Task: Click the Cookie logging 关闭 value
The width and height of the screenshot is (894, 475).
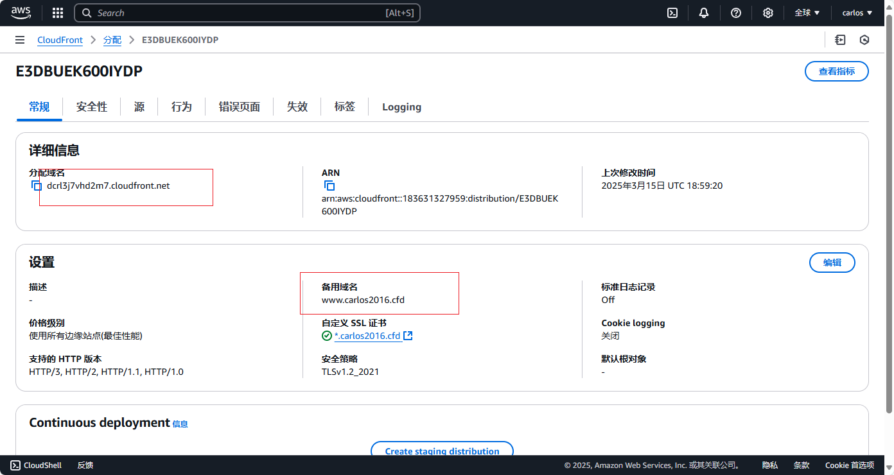Action: 610,336
